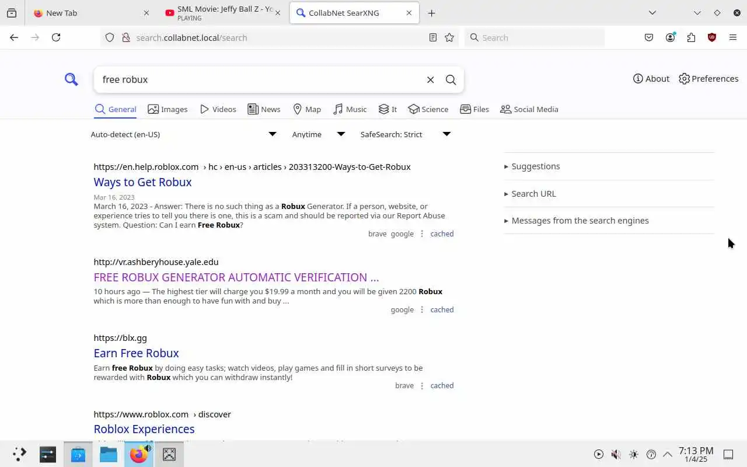Image resolution: width=747 pixels, height=467 pixels.
Task: Click the insecure connection lock icon
Action: [125, 37]
